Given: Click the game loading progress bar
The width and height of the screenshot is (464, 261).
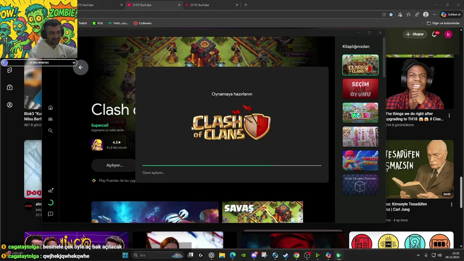Looking at the screenshot, I should 232,165.
